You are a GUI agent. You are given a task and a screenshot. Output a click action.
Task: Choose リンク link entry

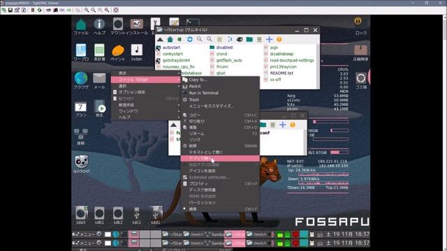pyautogui.click(x=220, y=139)
